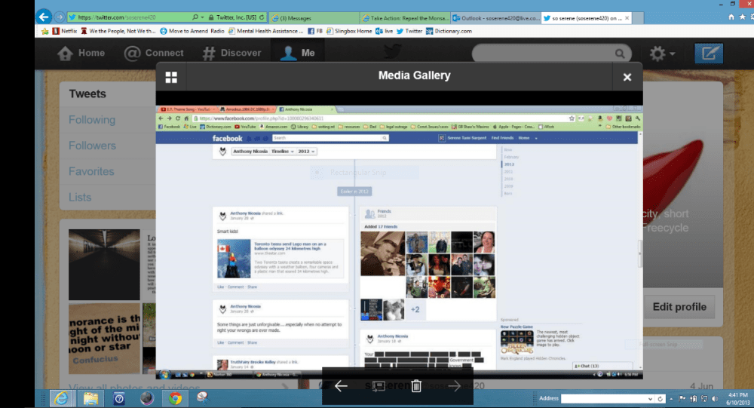Switch to the Connect tab

click(x=154, y=53)
